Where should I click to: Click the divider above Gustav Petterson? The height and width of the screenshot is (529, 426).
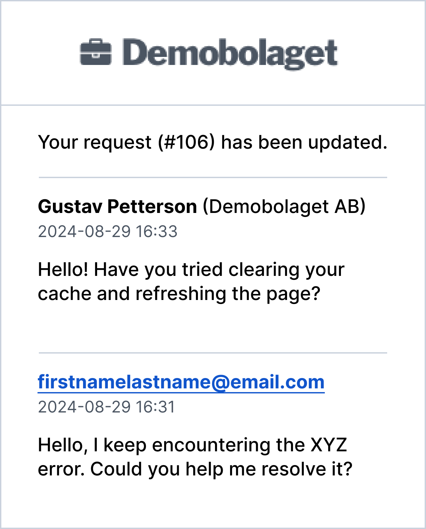coord(213,177)
